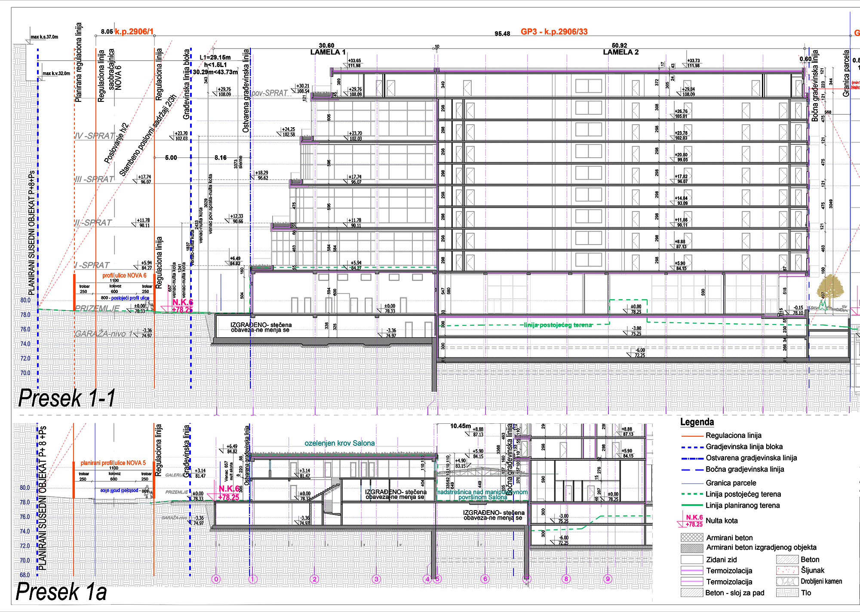
Task: Click the LAMELA 1 heading
Action: click(x=328, y=52)
